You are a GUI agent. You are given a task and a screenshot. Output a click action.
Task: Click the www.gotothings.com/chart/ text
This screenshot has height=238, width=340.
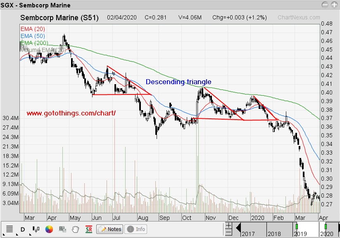click(71, 113)
